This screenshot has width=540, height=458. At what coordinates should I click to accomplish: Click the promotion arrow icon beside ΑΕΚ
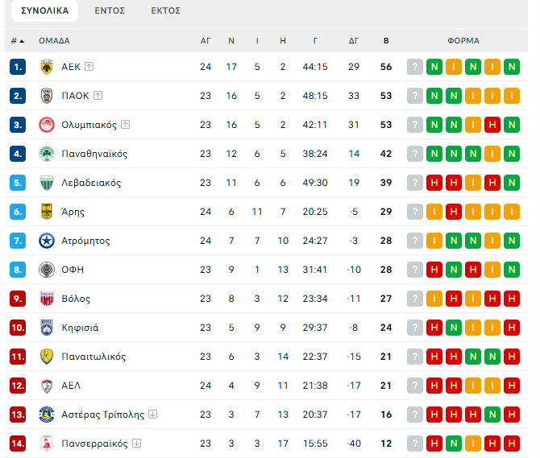[x=89, y=67]
